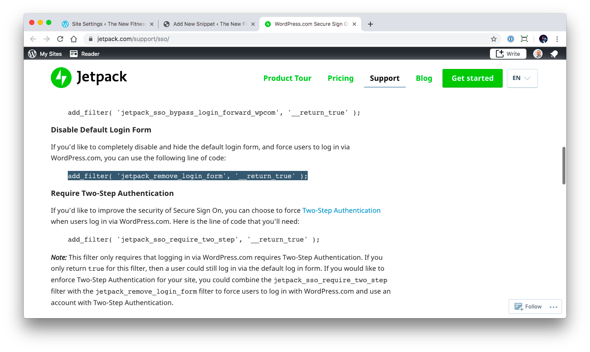Click the browser forward arrow

[x=47, y=39]
